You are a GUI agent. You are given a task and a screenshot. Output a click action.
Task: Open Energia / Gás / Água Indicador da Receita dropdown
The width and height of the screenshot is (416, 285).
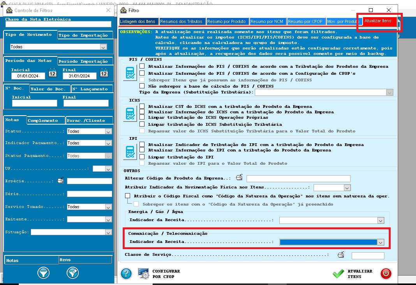(381, 221)
